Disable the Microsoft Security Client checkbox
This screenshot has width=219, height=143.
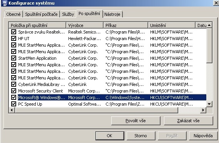tap(13, 91)
